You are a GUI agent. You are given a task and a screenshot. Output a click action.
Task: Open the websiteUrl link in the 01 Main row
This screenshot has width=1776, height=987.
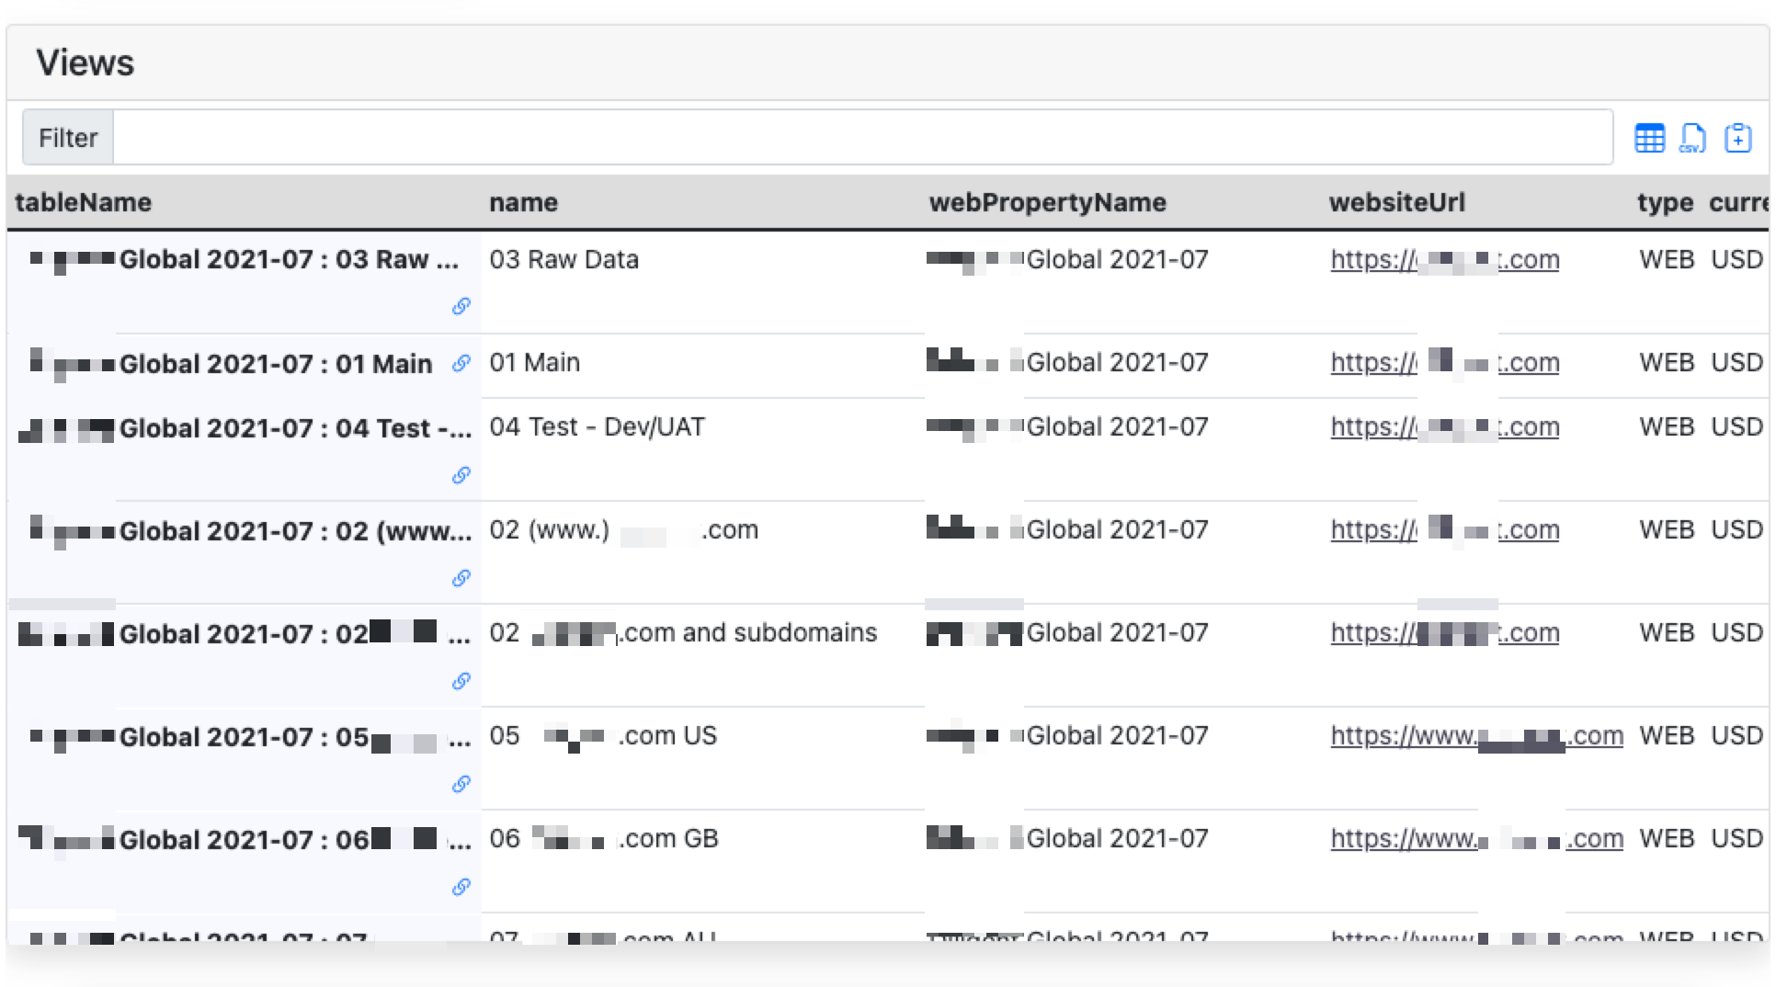coord(1443,362)
